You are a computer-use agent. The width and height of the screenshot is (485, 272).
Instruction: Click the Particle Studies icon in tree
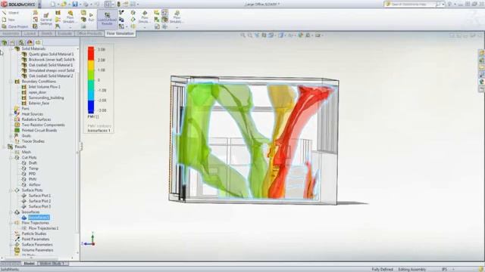(x=17, y=233)
